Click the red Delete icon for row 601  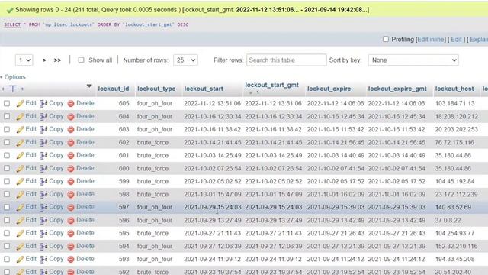[x=71, y=156]
